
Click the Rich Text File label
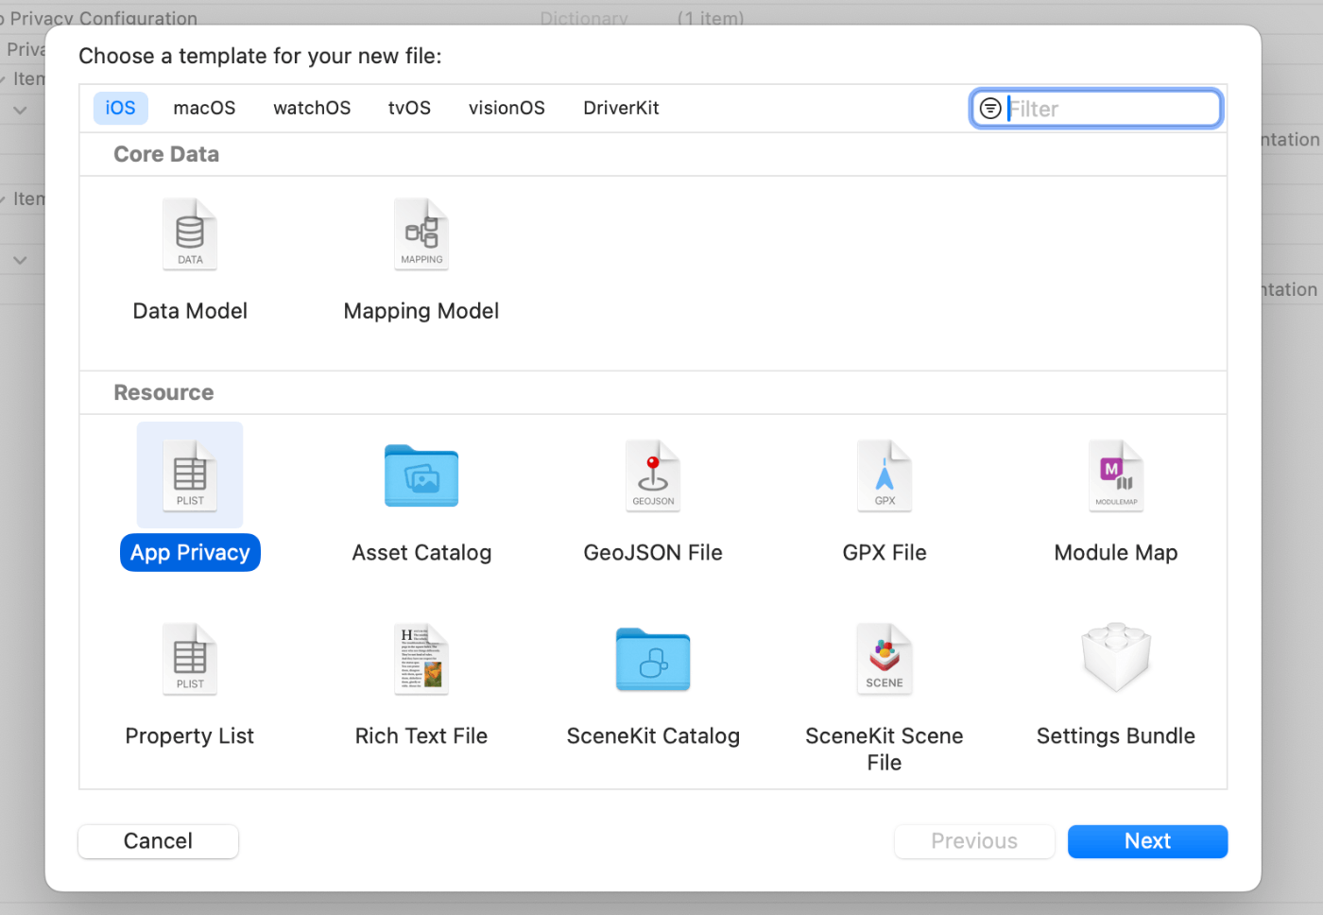[421, 736]
